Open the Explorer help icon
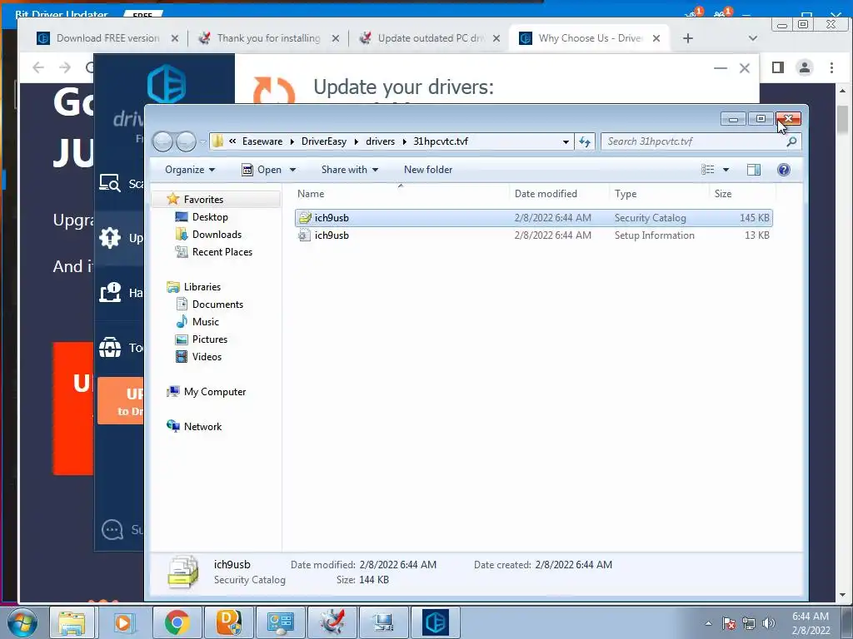Viewport: 853px width, 639px height. pyautogui.click(x=783, y=170)
